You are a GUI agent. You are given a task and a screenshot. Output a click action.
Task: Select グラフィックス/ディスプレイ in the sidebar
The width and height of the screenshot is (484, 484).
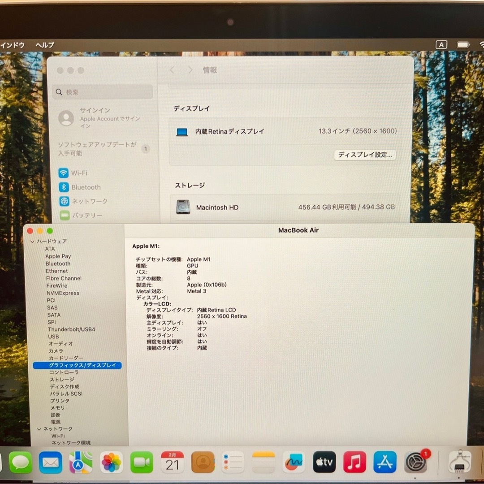coord(77,366)
